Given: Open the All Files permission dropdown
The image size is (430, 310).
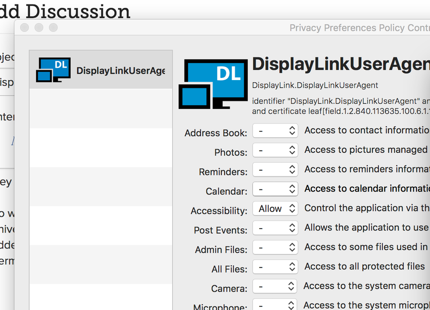Looking at the screenshot, I should (x=275, y=267).
